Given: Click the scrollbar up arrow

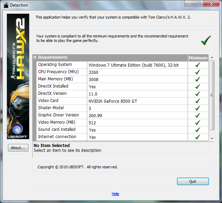Looking at the screenshot, I should pyautogui.click(x=212, y=57).
